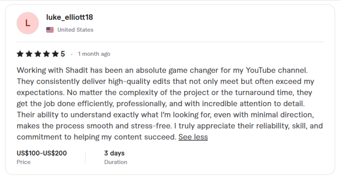The width and height of the screenshot is (340, 179).
Task: Click the numeric rating '5'
Action: [x=63, y=54]
